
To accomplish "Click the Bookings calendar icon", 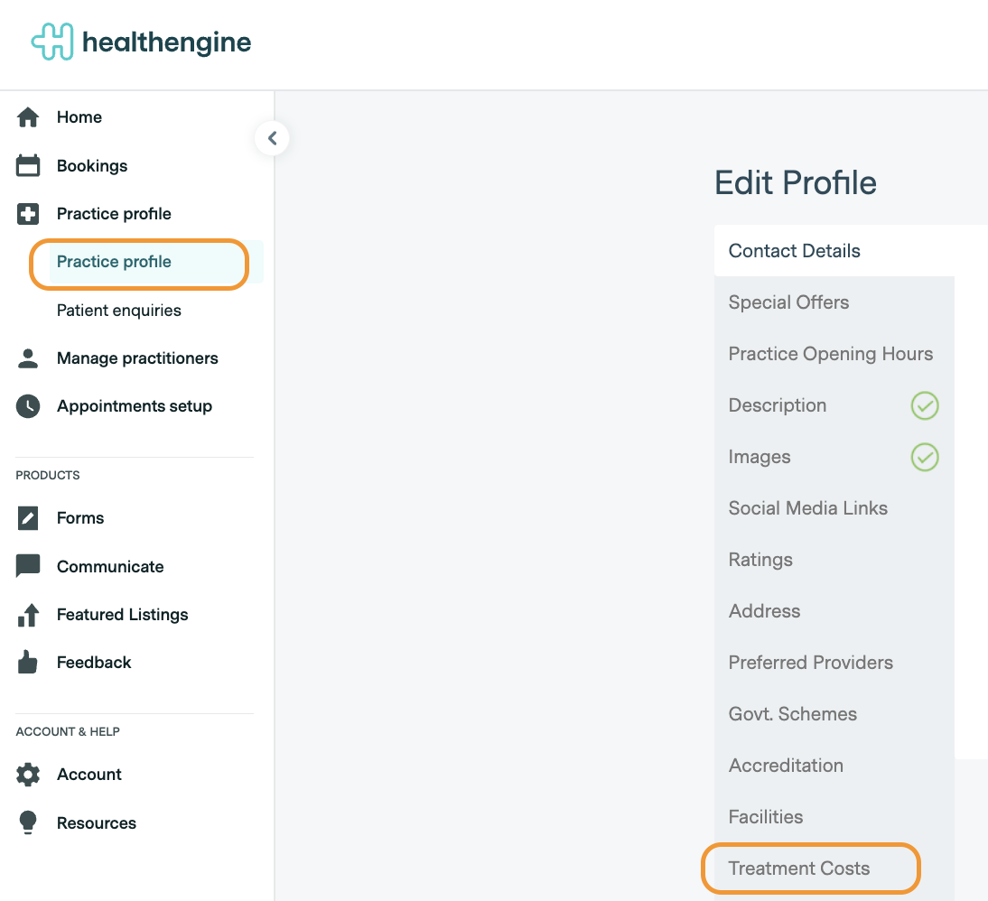I will (x=28, y=166).
